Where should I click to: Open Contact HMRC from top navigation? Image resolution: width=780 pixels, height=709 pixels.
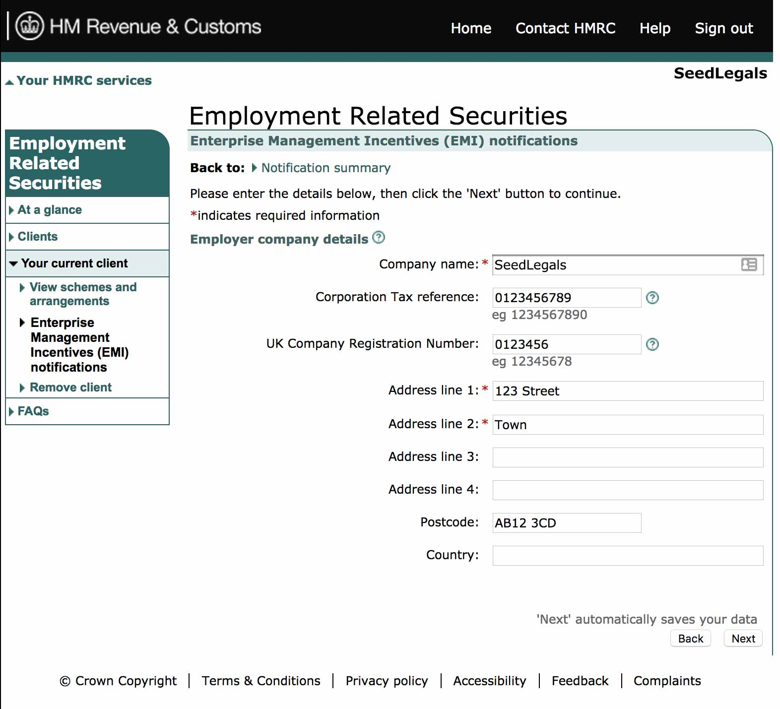pyautogui.click(x=565, y=28)
